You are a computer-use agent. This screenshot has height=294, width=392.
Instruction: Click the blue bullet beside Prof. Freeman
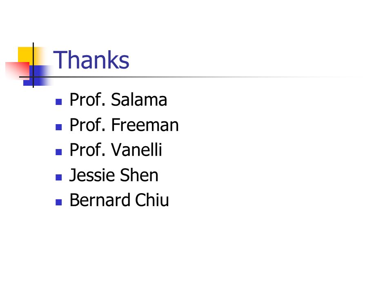pyautogui.click(x=59, y=127)
